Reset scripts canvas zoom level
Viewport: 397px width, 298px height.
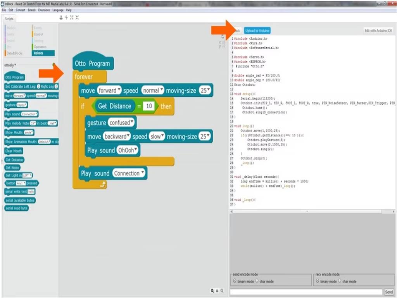[x=217, y=290]
